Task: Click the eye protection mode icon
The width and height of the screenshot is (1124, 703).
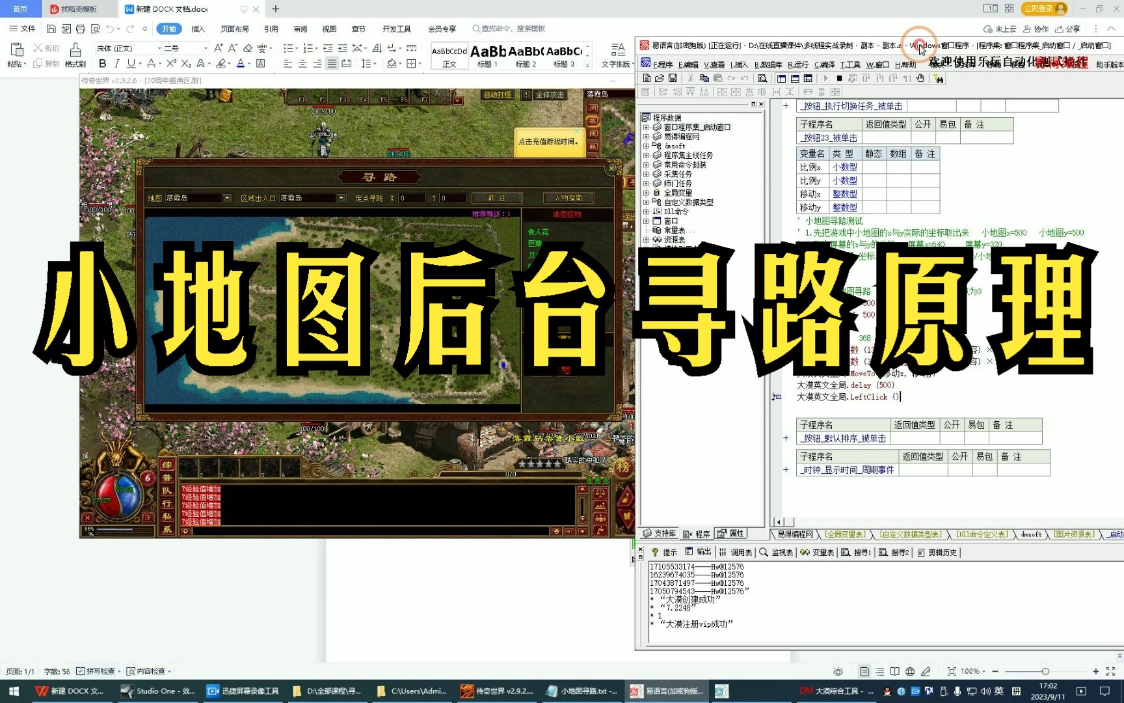Action: [838, 671]
